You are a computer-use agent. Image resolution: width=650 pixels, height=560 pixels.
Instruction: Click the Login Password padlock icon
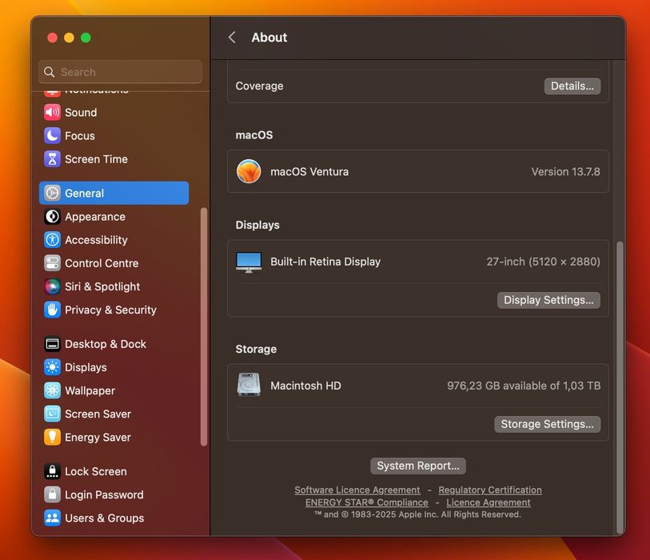(x=52, y=494)
